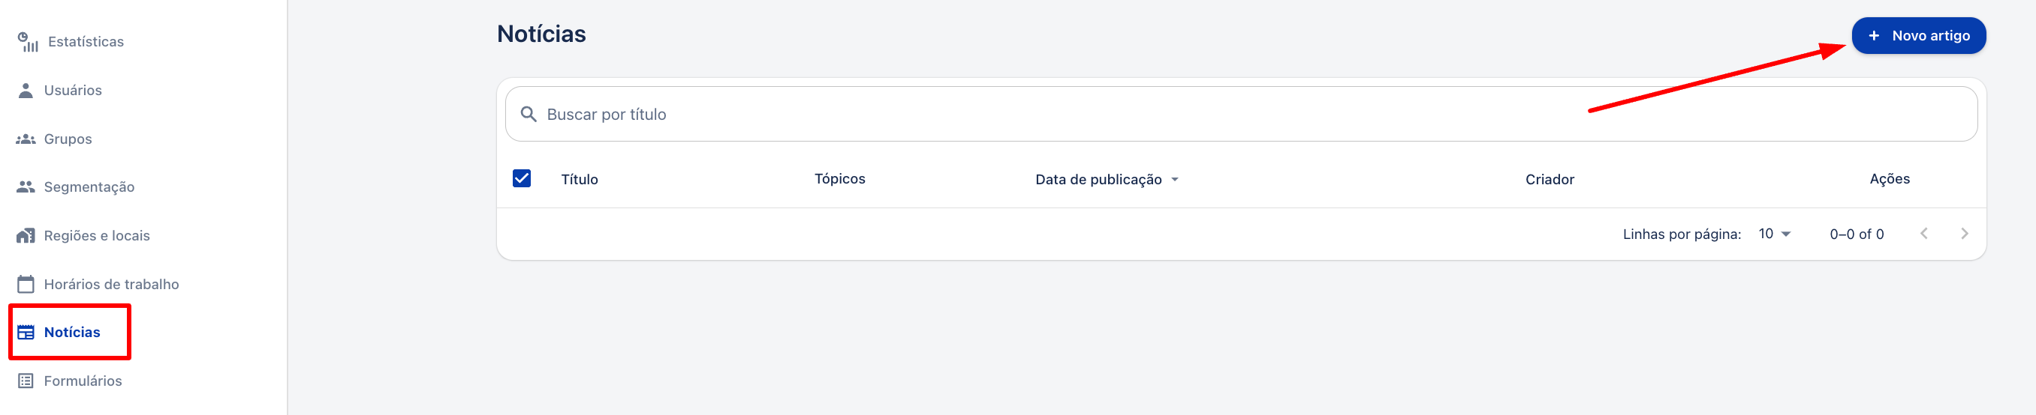Toggle the select-all checkbox beside Título
The width and height of the screenshot is (2036, 415).
[522, 178]
